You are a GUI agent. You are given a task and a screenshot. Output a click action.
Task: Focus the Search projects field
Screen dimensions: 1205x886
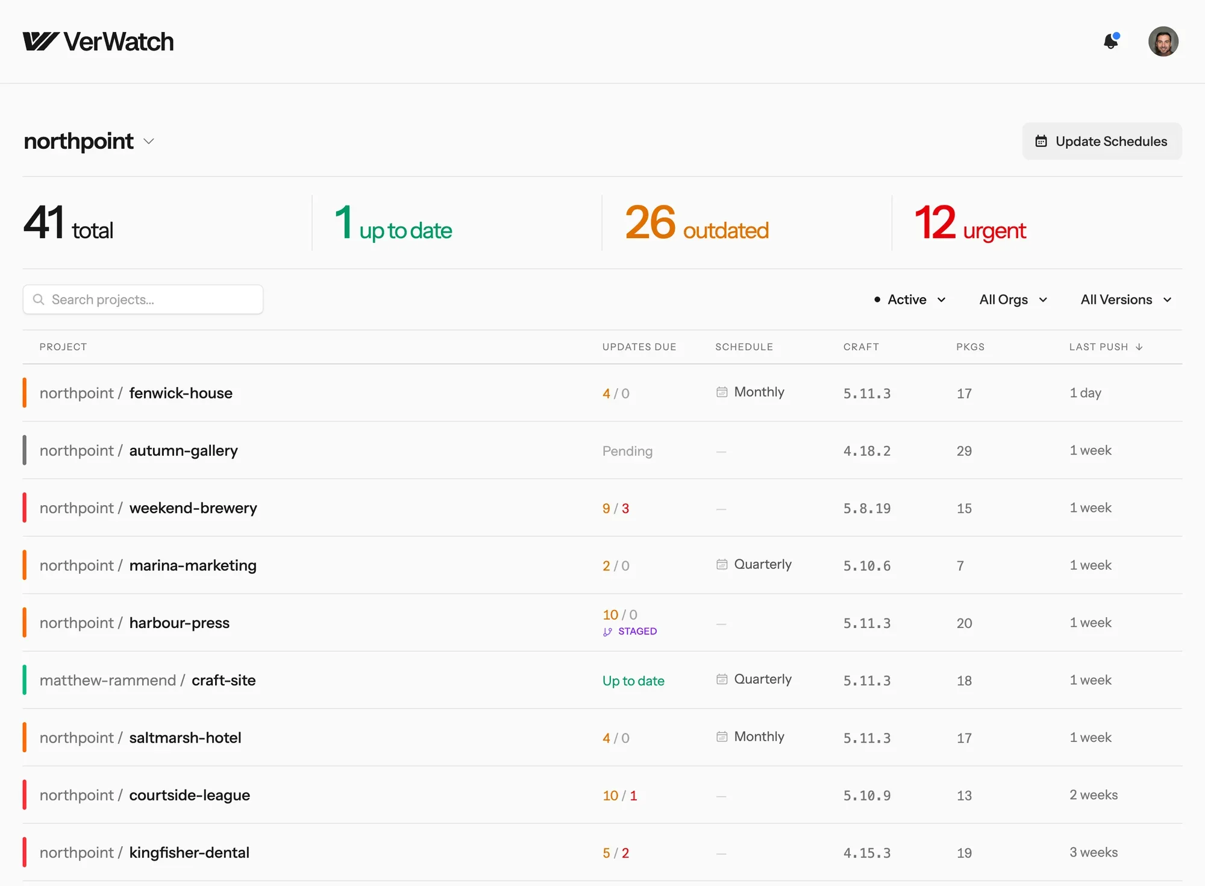pos(143,300)
